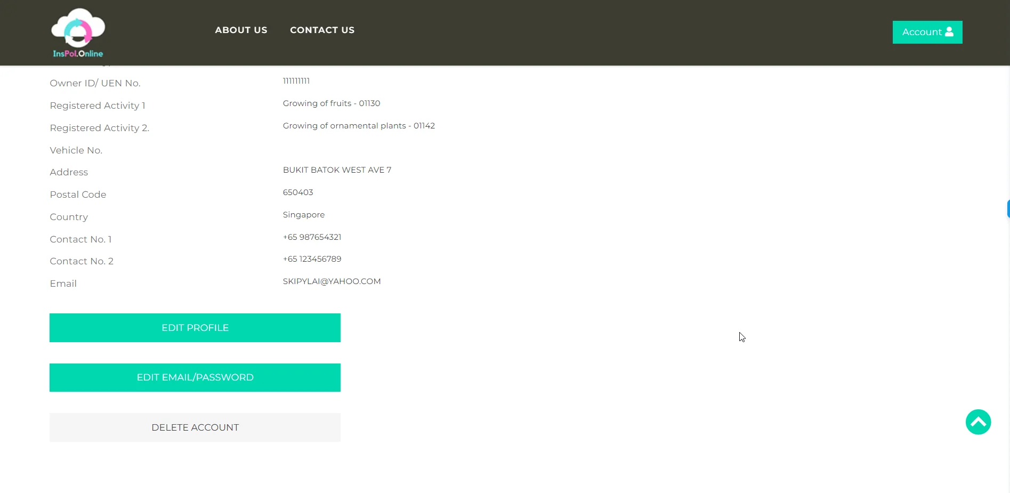Click the Delete Account button
1010x493 pixels.
pos(195,427)
